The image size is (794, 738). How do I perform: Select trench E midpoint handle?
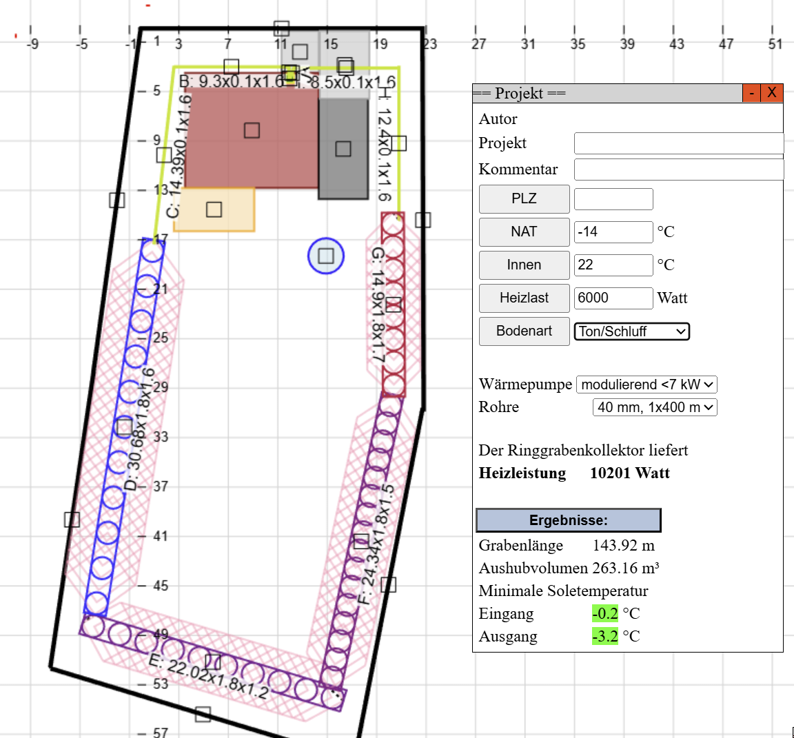[213, 662]
